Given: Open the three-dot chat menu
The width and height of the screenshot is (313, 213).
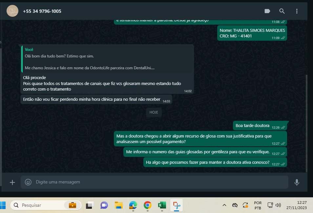Looking at the screenshot, I should coord(297,11).
